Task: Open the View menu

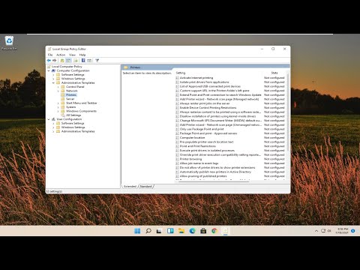Action: [72, 55]
